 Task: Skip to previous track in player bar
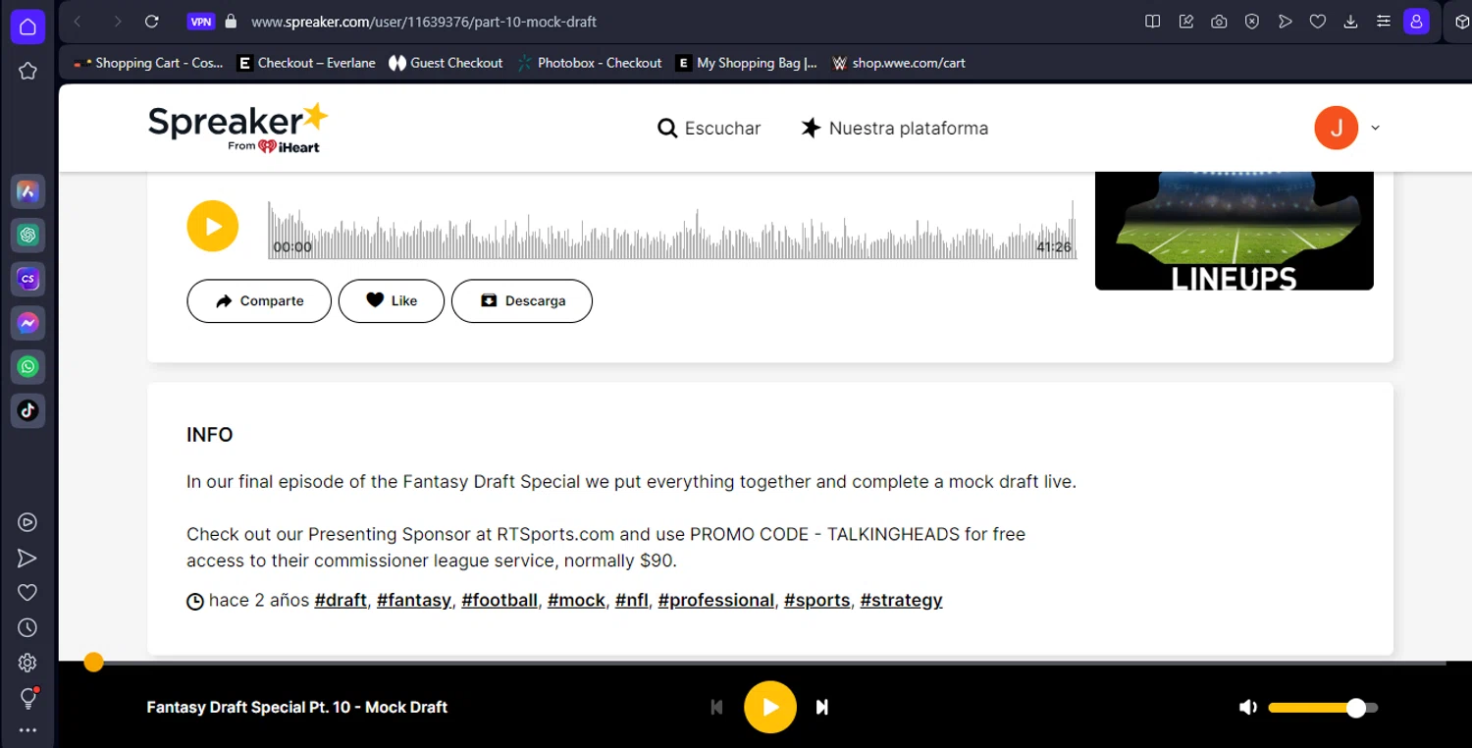click(716, 707)
